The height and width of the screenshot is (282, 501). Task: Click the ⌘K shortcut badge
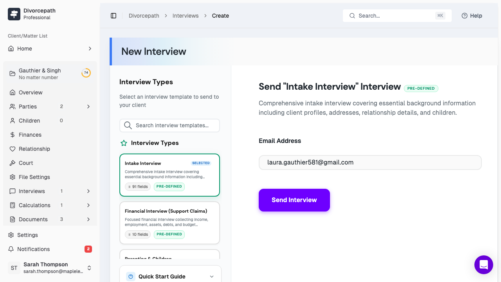[440, 16]
